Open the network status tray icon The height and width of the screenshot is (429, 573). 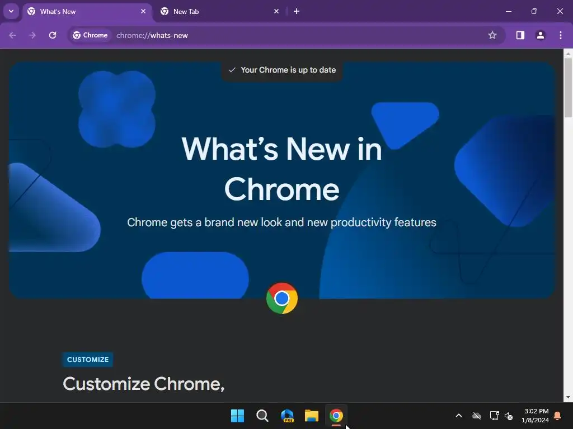point(494,416)
